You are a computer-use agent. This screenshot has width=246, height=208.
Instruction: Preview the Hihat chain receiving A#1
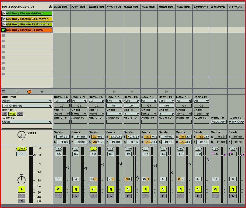click(x=167, y=91)
